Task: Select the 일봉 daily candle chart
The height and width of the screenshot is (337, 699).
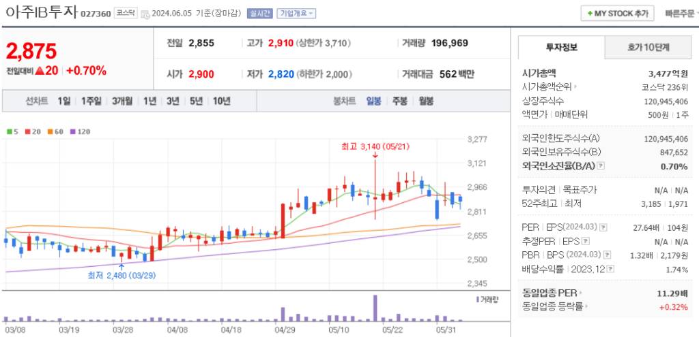Action: (373, 101)
